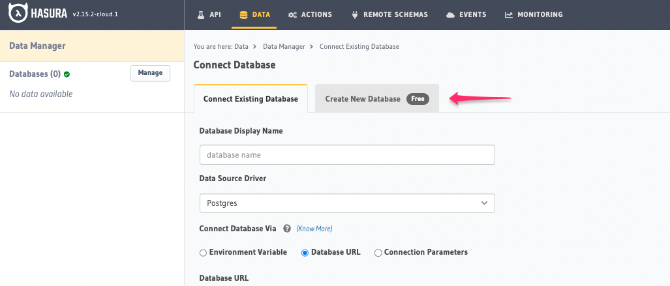670x286 pixels.
Task: Click the Actions gears icon
Action: pos(293,14)
